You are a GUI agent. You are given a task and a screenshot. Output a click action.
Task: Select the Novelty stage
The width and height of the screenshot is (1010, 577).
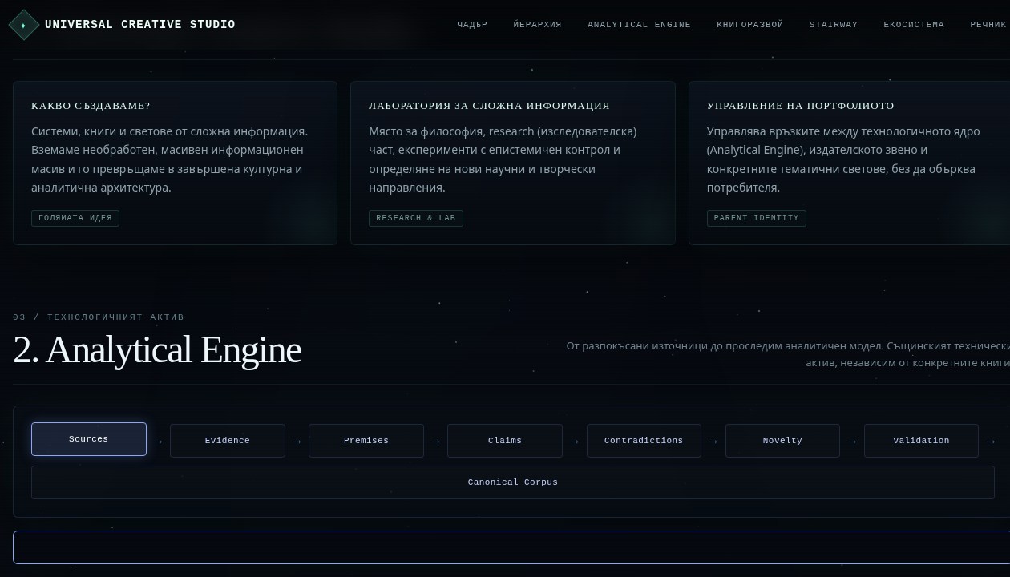782,441
